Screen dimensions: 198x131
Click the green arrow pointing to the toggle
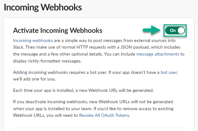pyautogui.click(x=152, y=31)
